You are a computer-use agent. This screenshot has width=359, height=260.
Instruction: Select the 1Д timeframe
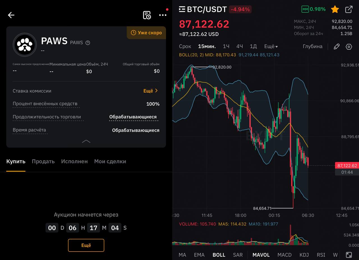tap(253, 47)
